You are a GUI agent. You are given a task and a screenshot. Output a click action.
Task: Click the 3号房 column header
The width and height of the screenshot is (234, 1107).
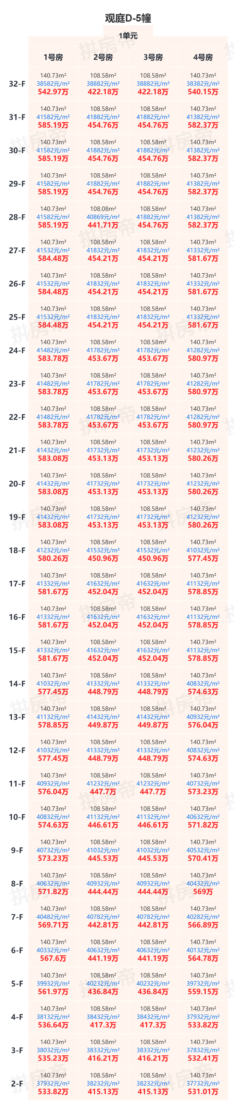[x=153, y=57]
